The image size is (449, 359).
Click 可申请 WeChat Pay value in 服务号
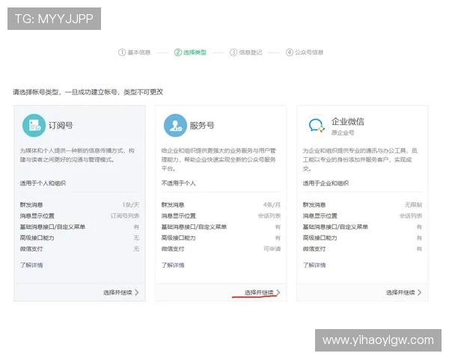[x=272, y=249]
